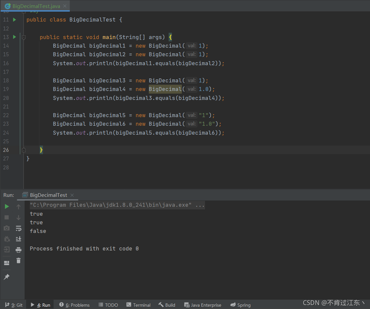Click the 'static' keyword on line 13
370x309 pixels.
73,37
